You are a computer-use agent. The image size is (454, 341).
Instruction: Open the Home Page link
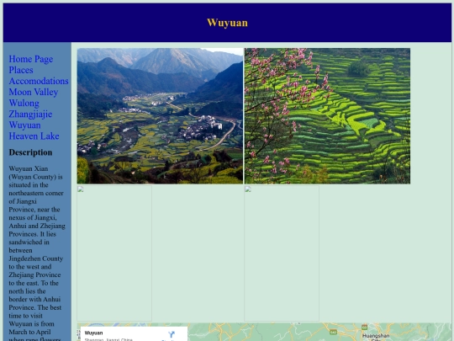point(31,59)
